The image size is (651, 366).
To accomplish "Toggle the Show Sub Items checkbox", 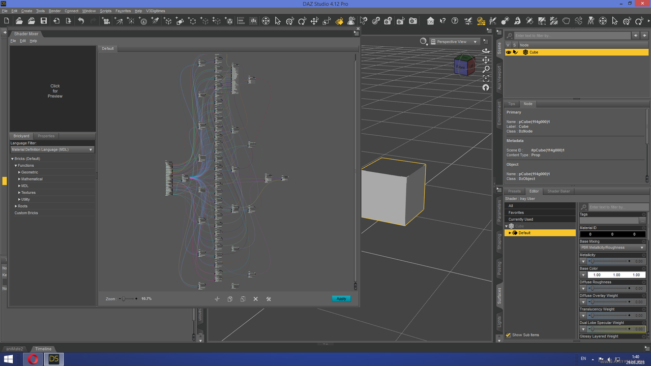I will point(508,335).
